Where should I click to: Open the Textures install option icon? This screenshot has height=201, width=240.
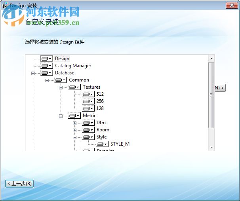(x=74, y=87)
